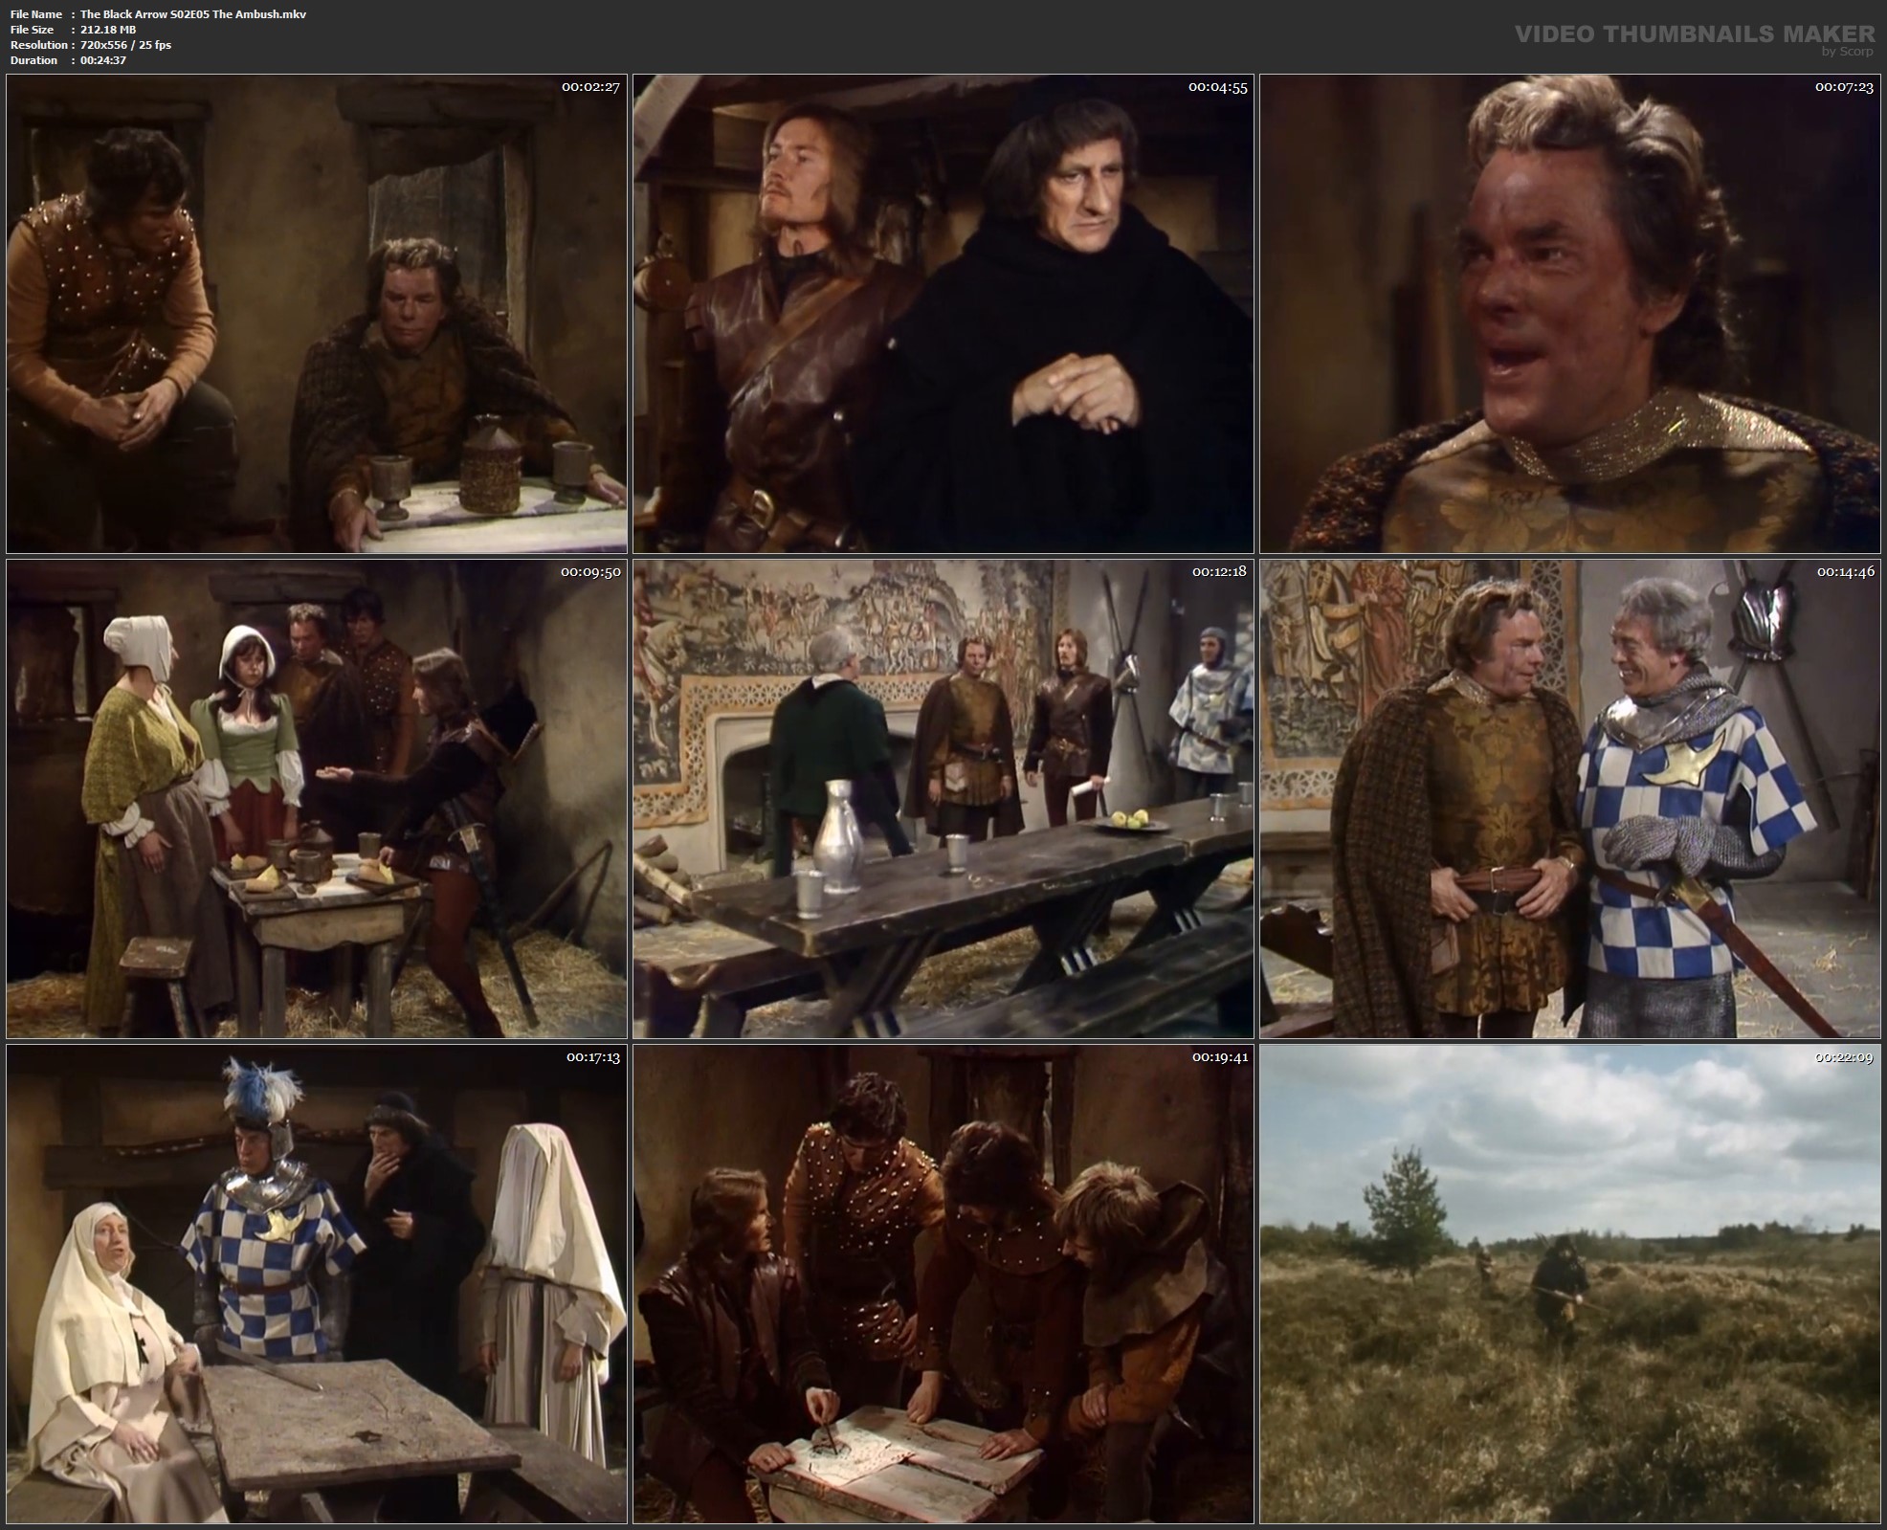Screen dimensions: 1887x1530
Task: Select the thumbnail of hooded monk scene
Action: coord(943,314)
